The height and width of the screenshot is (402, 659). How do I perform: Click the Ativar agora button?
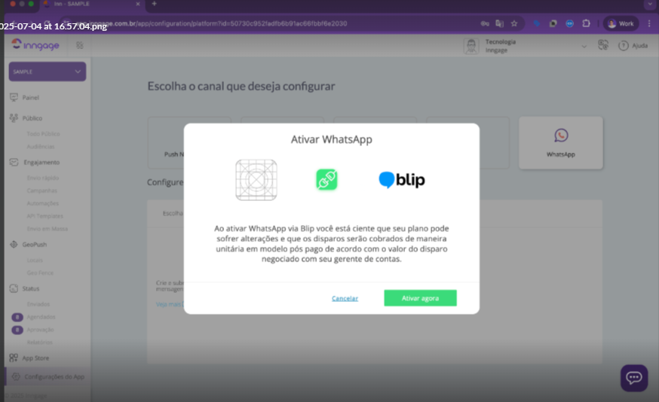420,298
